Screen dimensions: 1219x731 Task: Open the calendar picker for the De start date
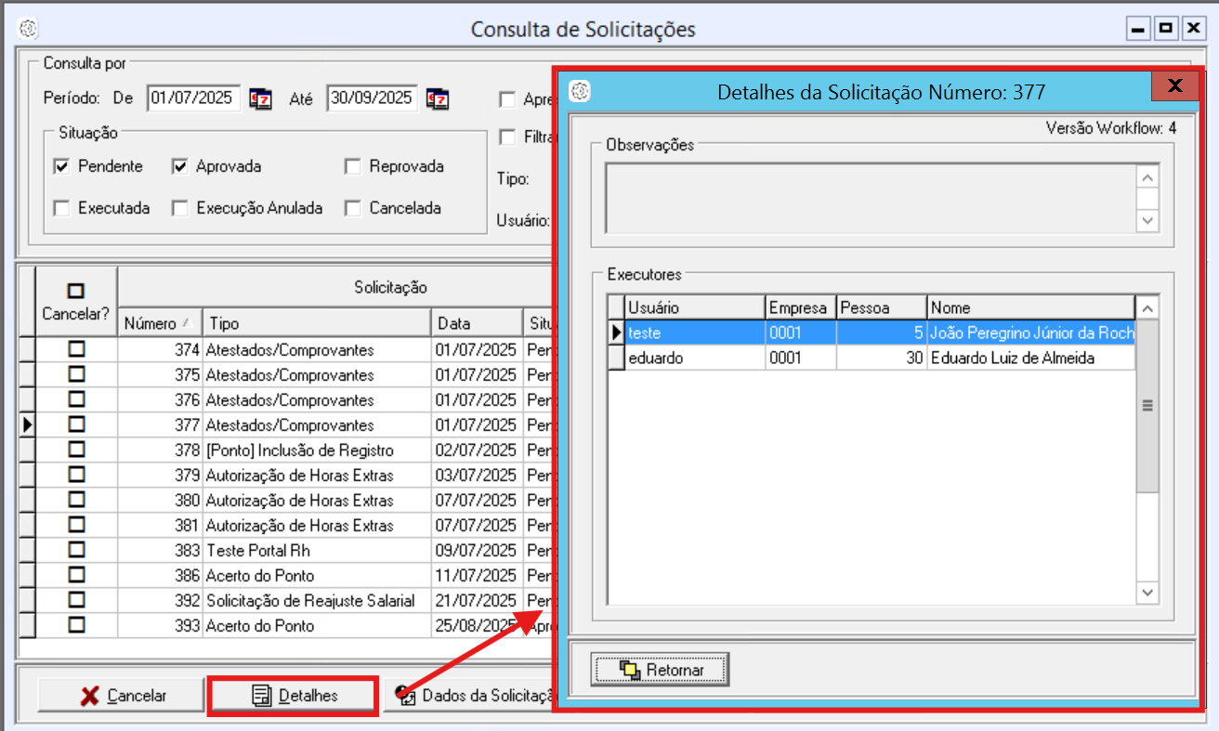pos(261,98)
